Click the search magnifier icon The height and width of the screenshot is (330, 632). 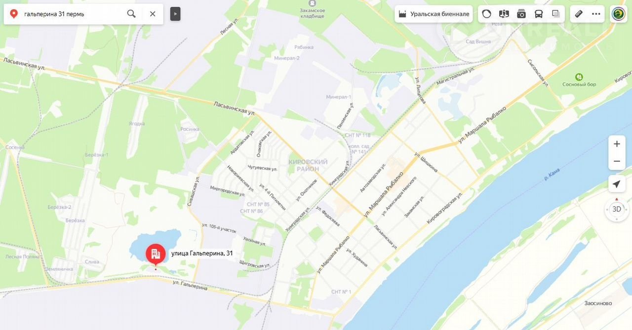pos(131,14)
